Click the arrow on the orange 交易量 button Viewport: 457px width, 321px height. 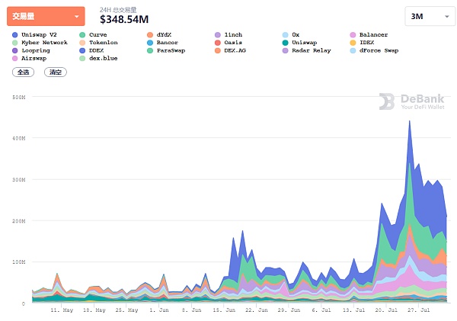click(76, 16)
